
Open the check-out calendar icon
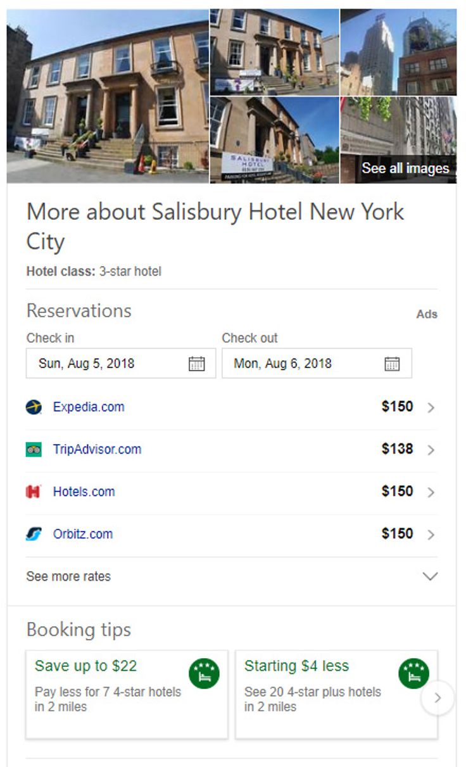(x=393, y=363)
